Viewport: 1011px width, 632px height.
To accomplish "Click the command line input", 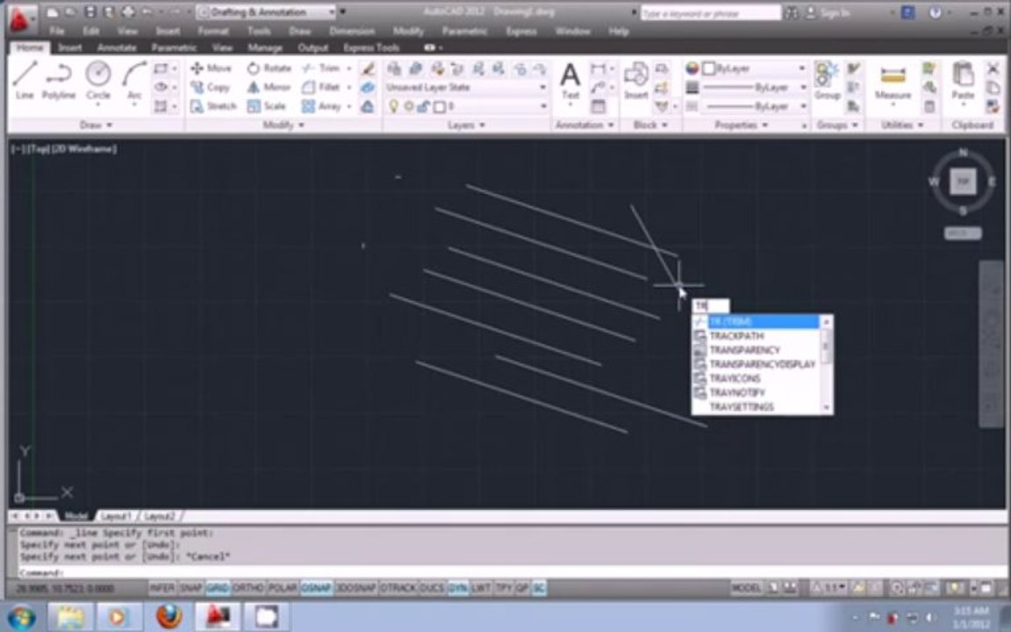I will (509, 572).
